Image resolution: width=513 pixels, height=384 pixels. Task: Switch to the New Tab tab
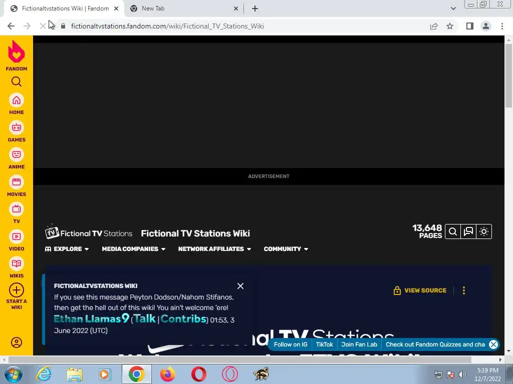[x=184, y=8]
